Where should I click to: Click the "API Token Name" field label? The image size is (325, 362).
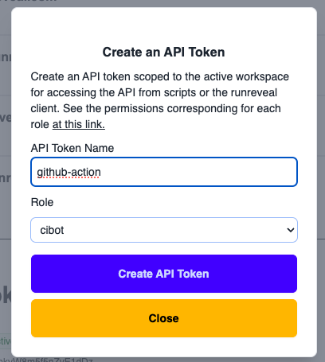pos(72,148)
